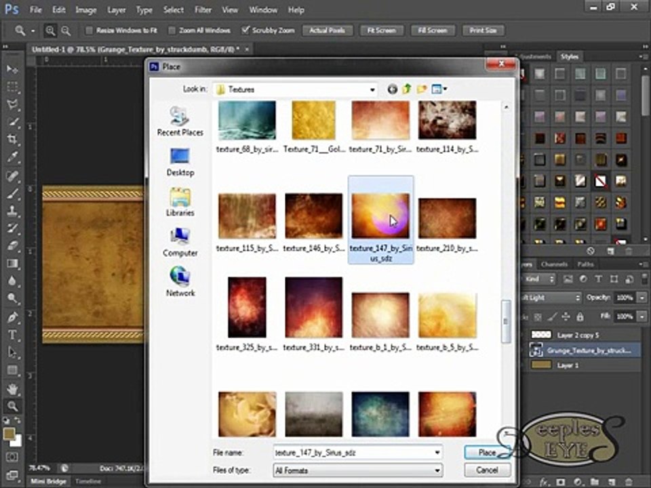Open the Image menu
Image resolution: width=651 pixels, height=488 pixels.
(86, 9)
